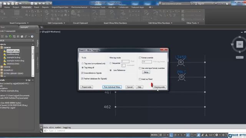Switch to the Reports ribbon tab
Image resolution: width=246 pixels, height=138 pixels.
(45, 7)
